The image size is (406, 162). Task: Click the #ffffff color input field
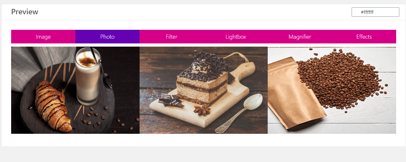[x=375, y=12]
